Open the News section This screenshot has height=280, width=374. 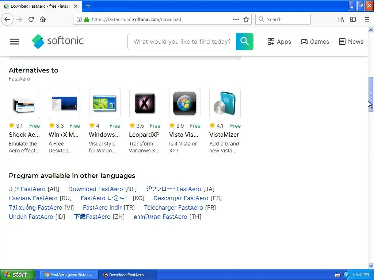351,42
